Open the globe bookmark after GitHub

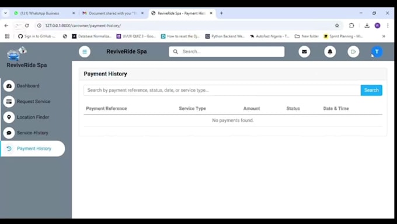[65, 36]
